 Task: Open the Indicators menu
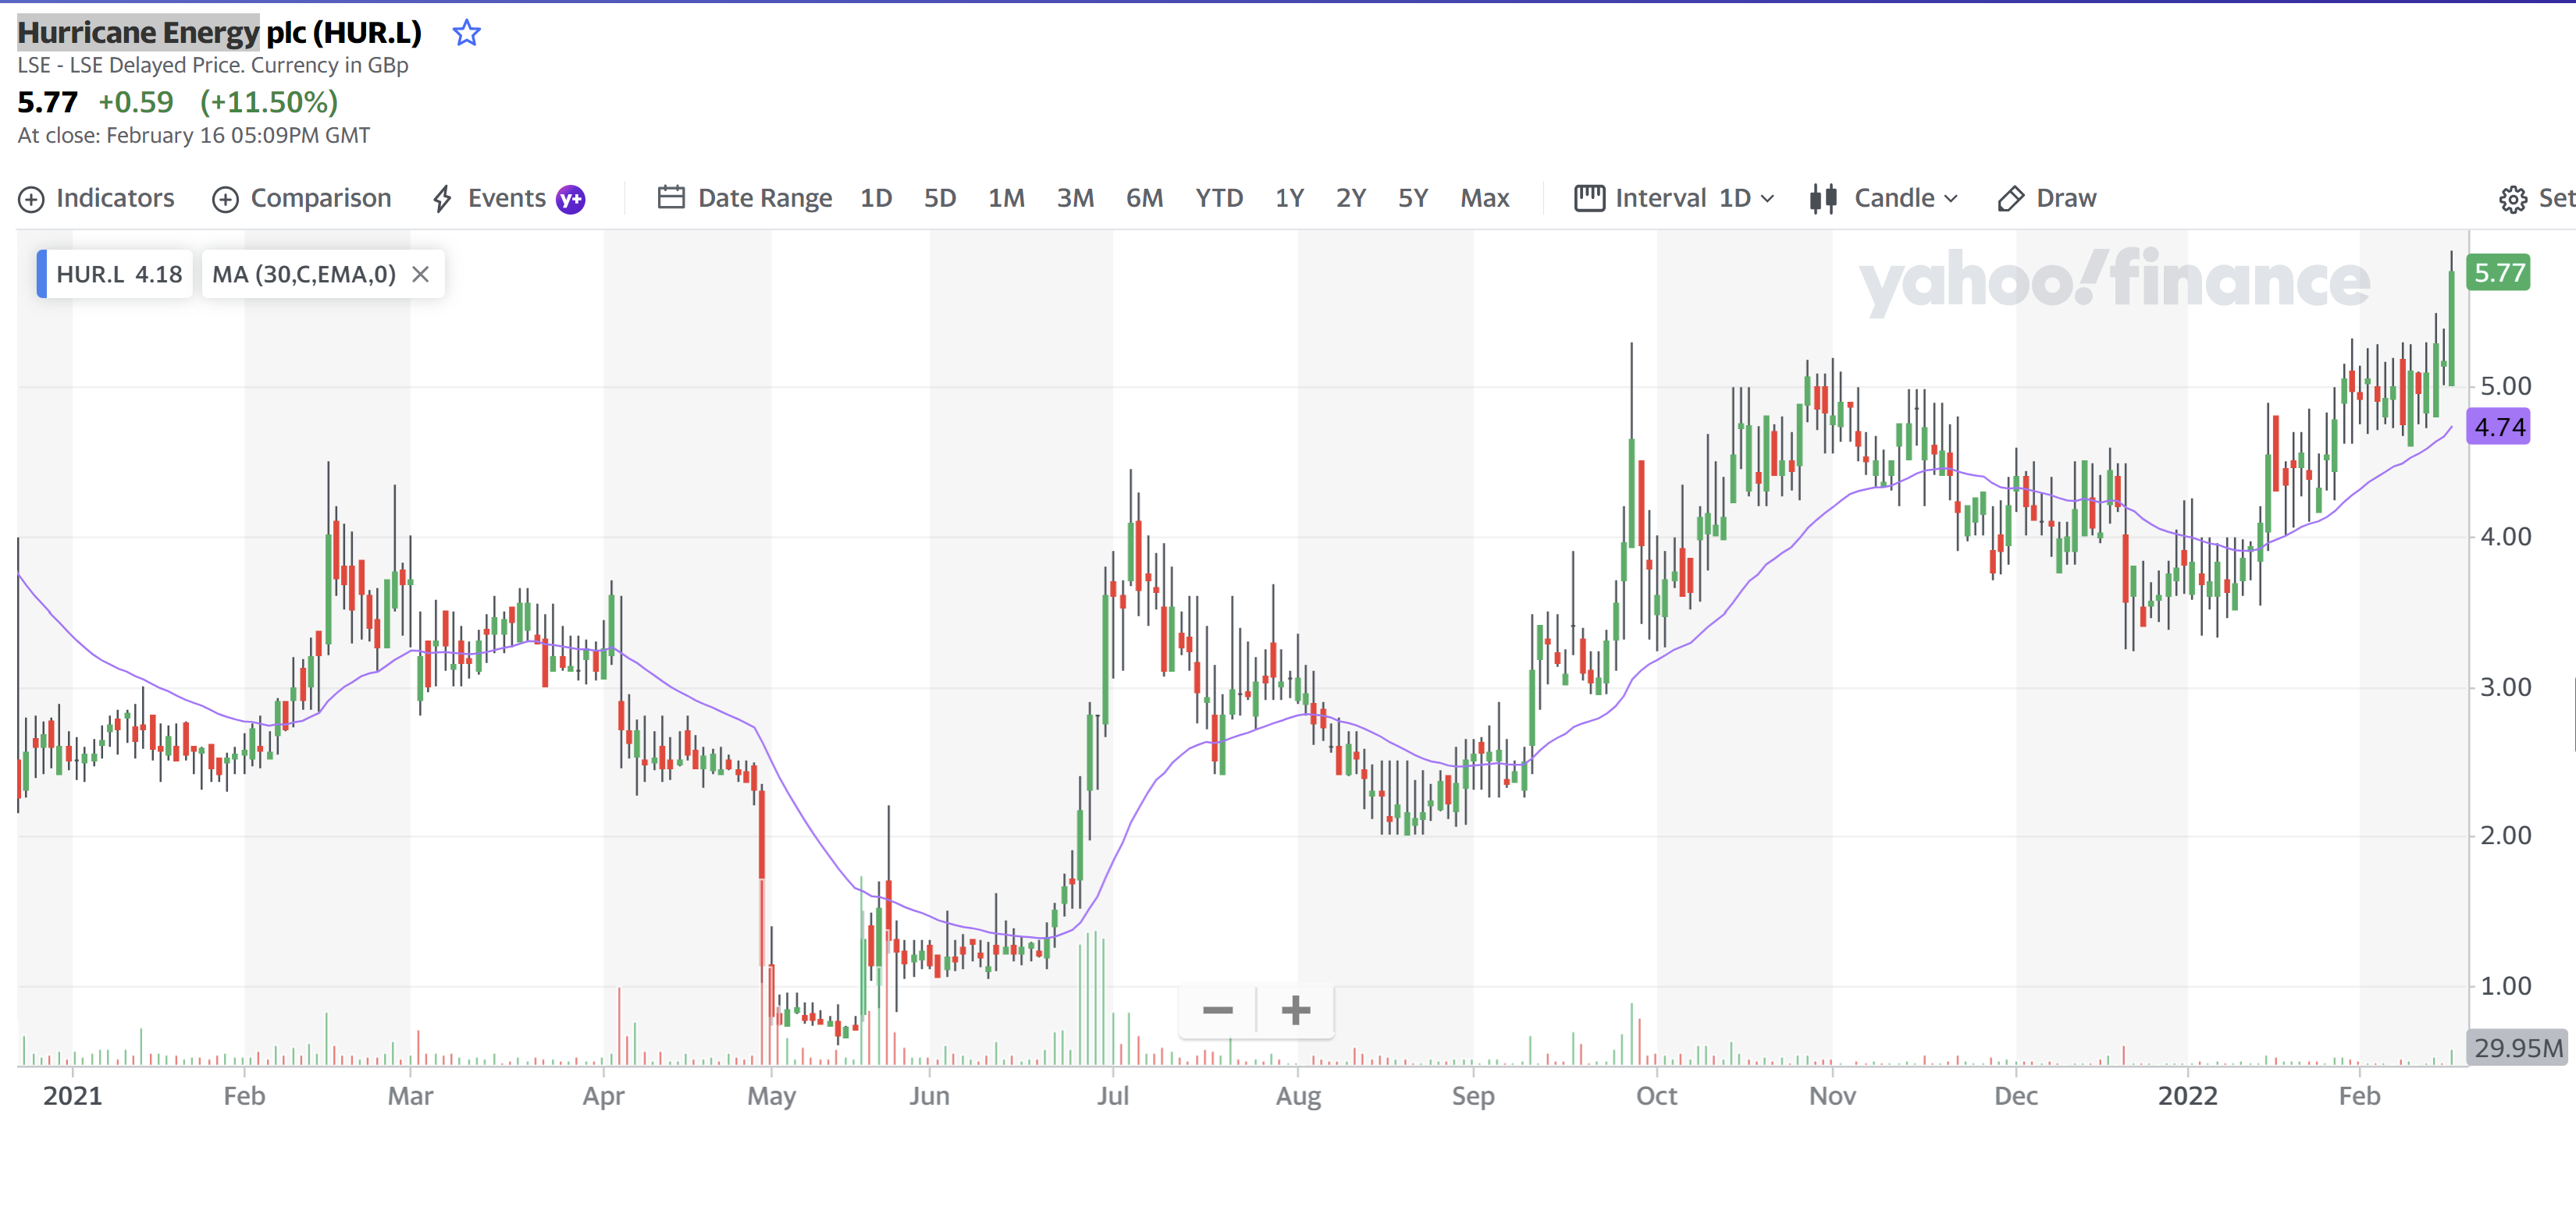(x=96, y=198)
